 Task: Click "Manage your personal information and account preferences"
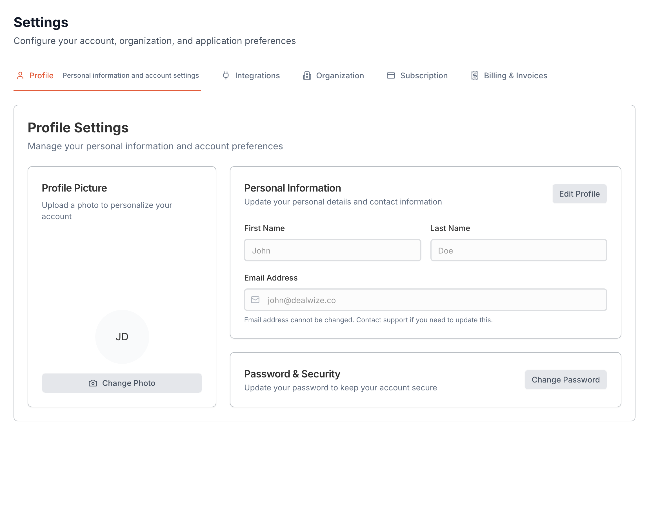point(155,146)
